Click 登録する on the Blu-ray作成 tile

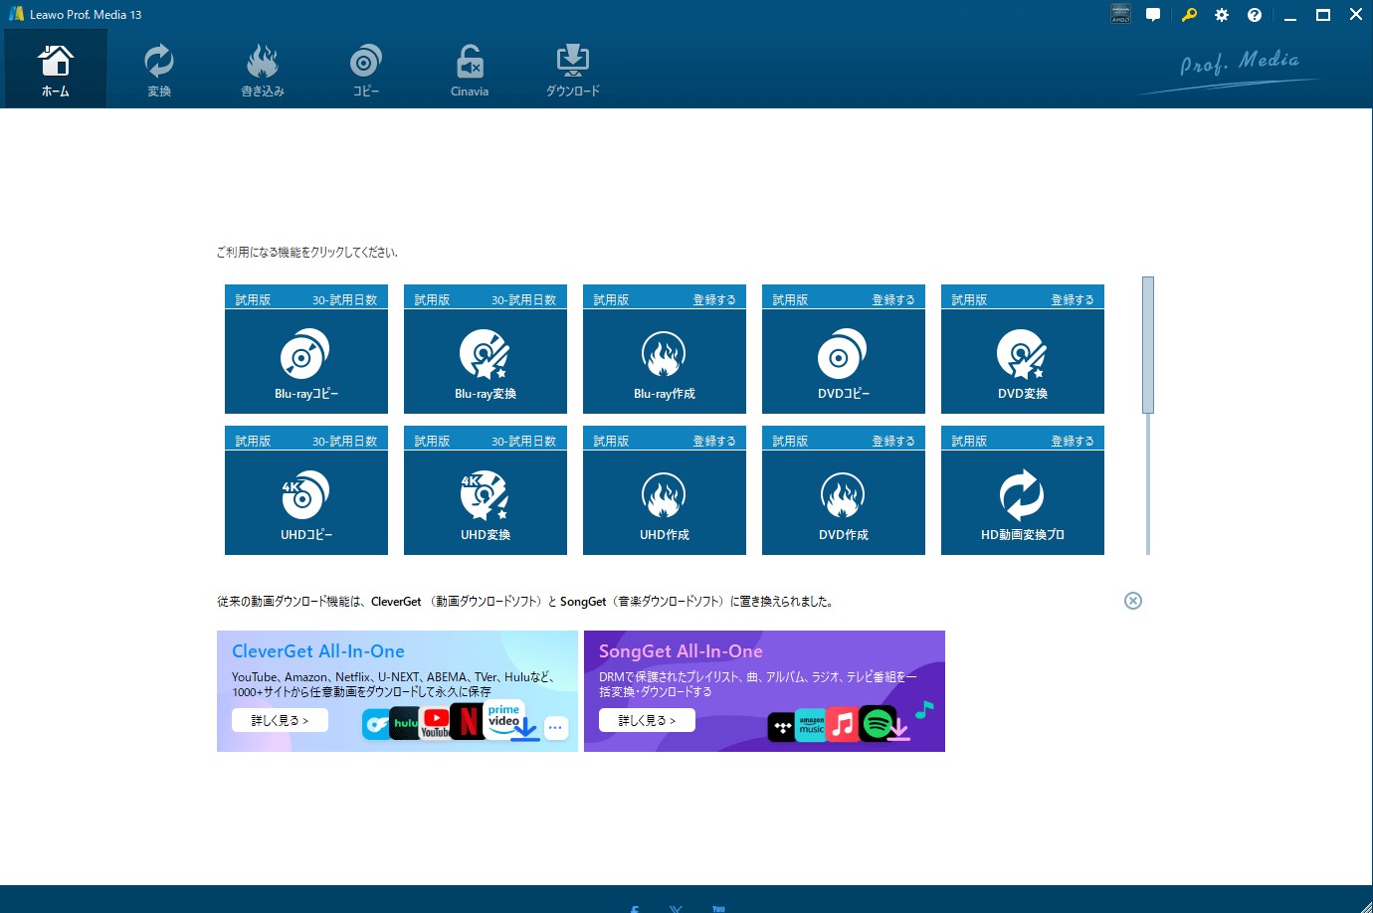coord(714,299)
